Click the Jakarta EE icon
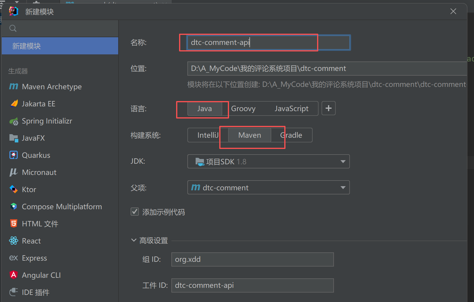 [x=14, y=103]
